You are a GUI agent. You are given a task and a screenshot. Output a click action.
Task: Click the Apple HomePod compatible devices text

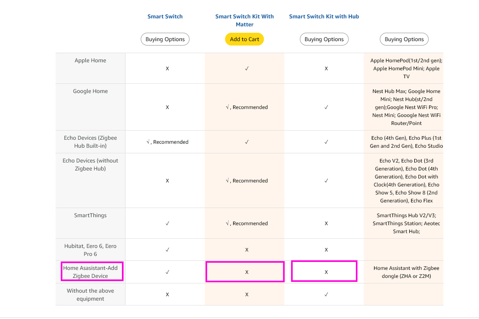click(406, 68)
